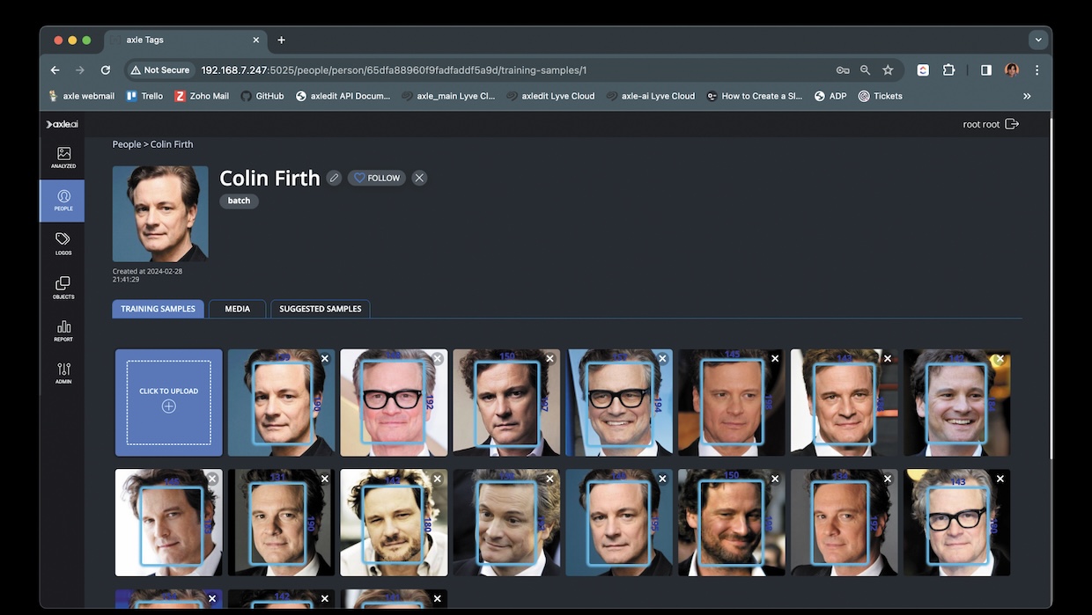Screen dimensions: 1092x615
Task: Select the bearded white-shirt training sample
Action: pos(394,523)
